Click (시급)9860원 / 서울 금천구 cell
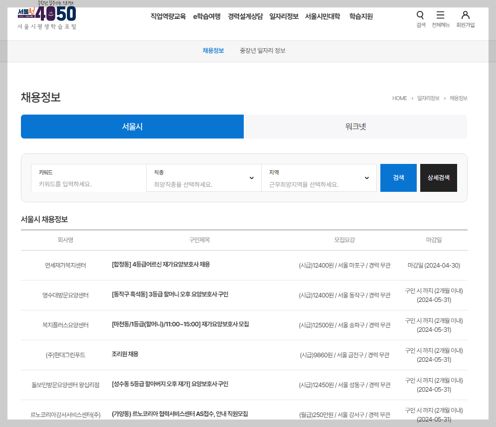 tap(344, 355)
